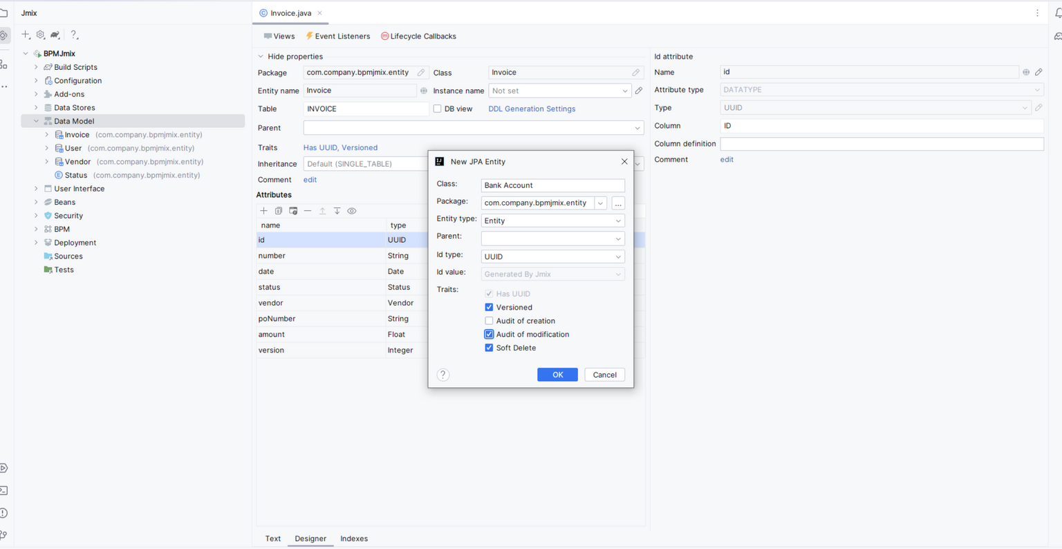Select the Designer tab

pos(310,539)
